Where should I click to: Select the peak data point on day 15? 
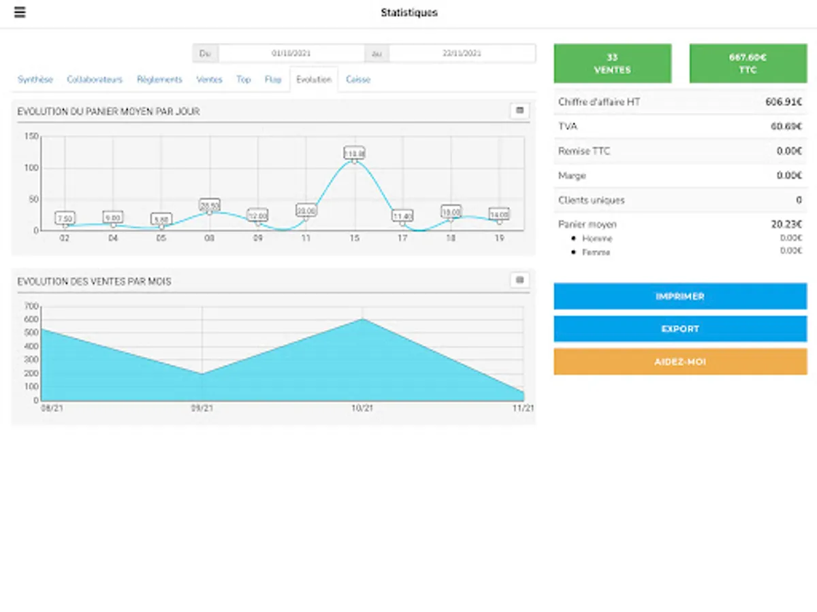point(354,161)
